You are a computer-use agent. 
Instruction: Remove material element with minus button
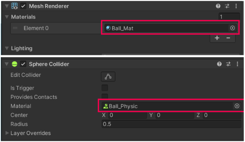tap(228, 38)
